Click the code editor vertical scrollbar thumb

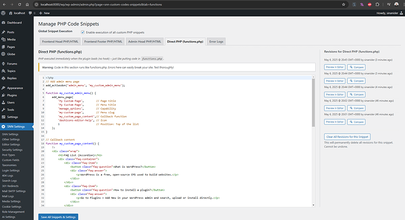click(x=313, y=103)
